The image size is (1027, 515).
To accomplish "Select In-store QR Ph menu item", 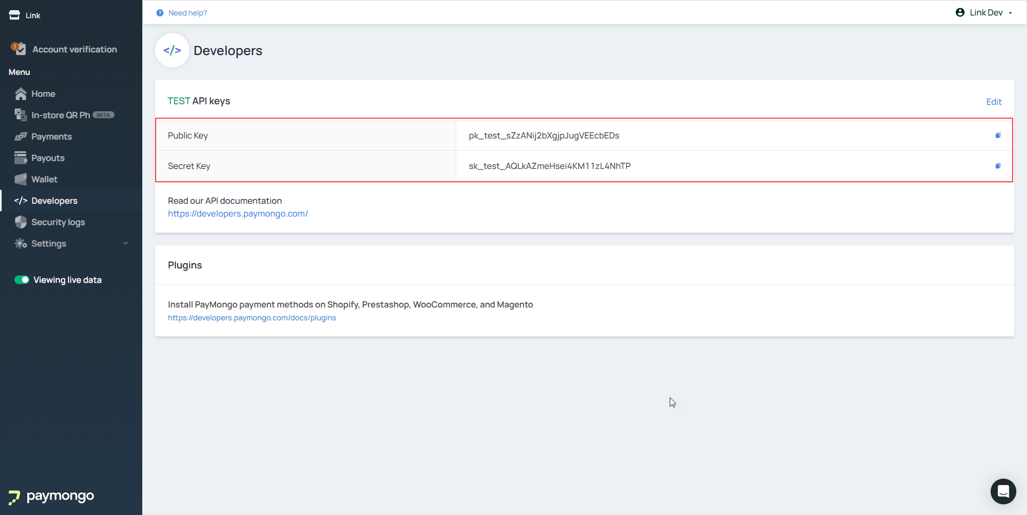I will pyautogui.click(x=60, y=115).
